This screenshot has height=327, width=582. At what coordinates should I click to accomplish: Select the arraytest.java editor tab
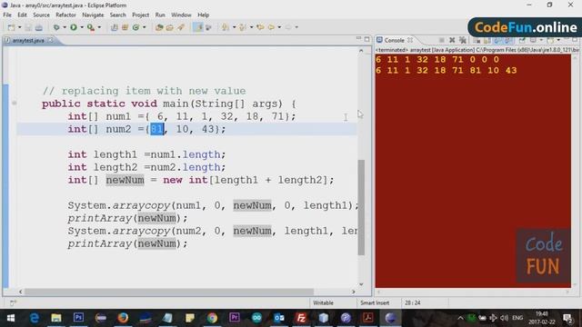coord(28,40)
